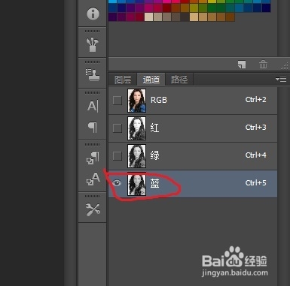This screenshot has width=290, height=286.
Task: Show the RGB composite channel visibility box
Action: [x=117, y=101]
